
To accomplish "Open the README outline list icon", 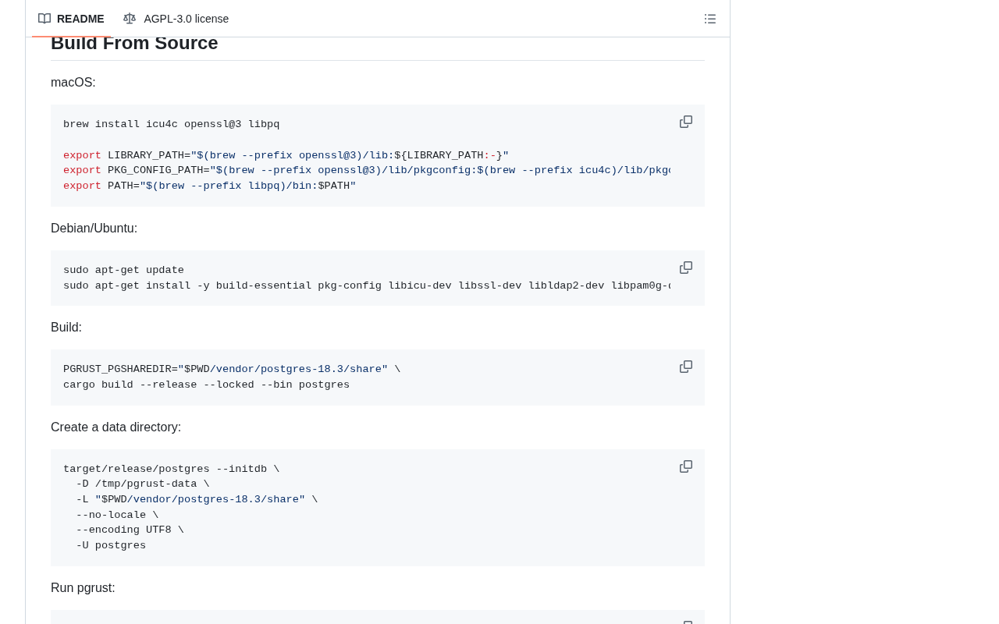I will coord(710,19).
